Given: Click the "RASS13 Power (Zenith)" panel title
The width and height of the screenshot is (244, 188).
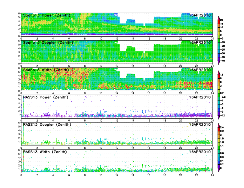Looking at the screenshot, I should pos(46,97).
